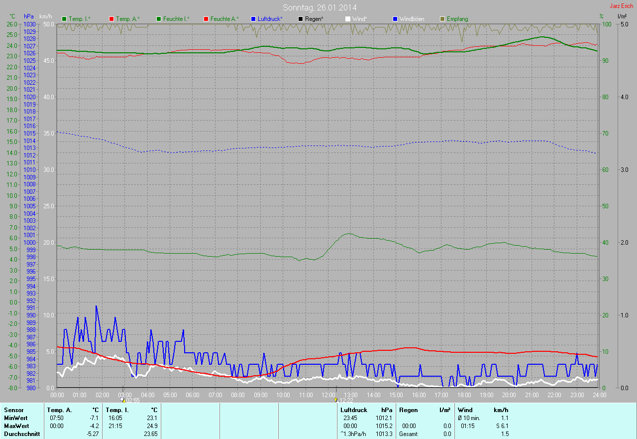Click the black Regen legend square
Screen dimensions: 637x439
pos(300,19)
